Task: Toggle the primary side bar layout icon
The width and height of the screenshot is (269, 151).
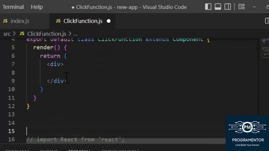Action: click(208, 7)
